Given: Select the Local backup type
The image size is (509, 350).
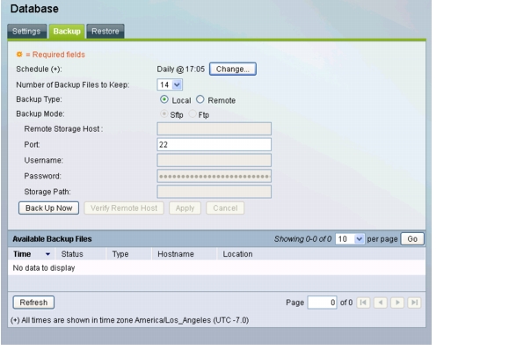Looking at the screenshot, I should pyautogui.click(x=164, y=99).
